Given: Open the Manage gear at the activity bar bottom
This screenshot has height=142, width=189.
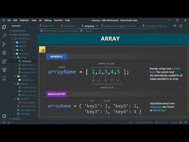Looking at the screenshot, I should (4, 116).
